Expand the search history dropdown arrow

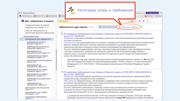(126, 21)
